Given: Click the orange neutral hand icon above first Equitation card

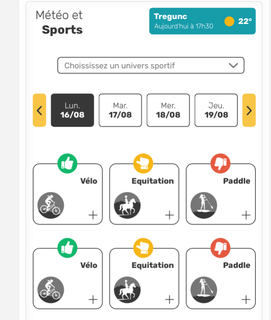Looking at the screenshot, I should click(x=143, y=163).
